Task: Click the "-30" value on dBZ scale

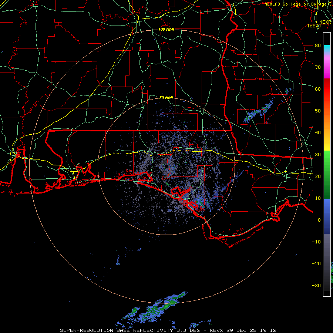Action: coord(316,285)
